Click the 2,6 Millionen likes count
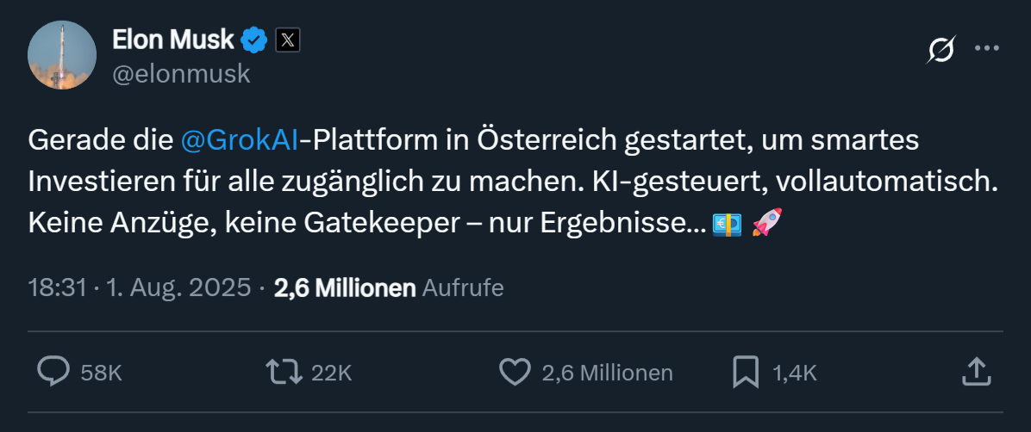The width and height of the screenshot is (1031, 432). coord(607,373)
